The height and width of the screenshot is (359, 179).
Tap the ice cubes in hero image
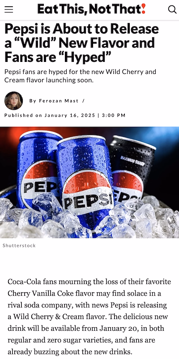click(89, 220)
